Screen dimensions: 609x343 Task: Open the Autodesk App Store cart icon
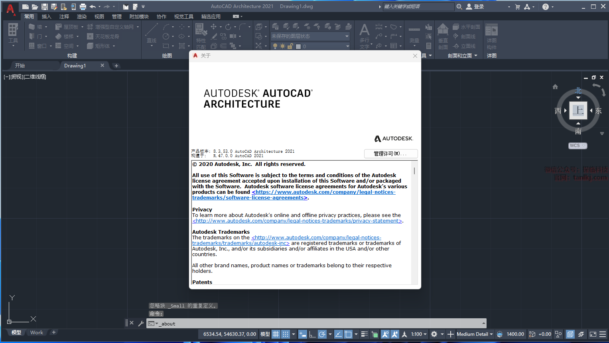[518, 7]
